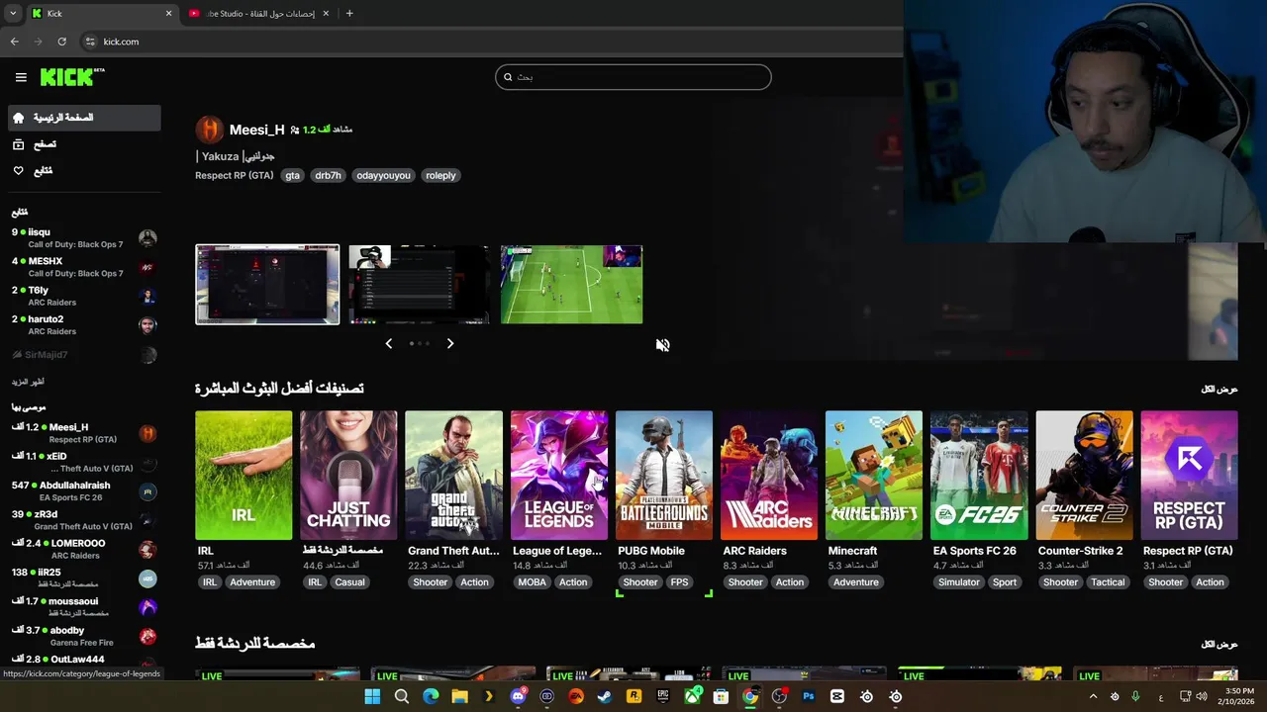Image resolution: width=1267 pixels, height=712 pixels.
Task: Open Abdullahalraish in the recommended list
Action: pos(84,491)
